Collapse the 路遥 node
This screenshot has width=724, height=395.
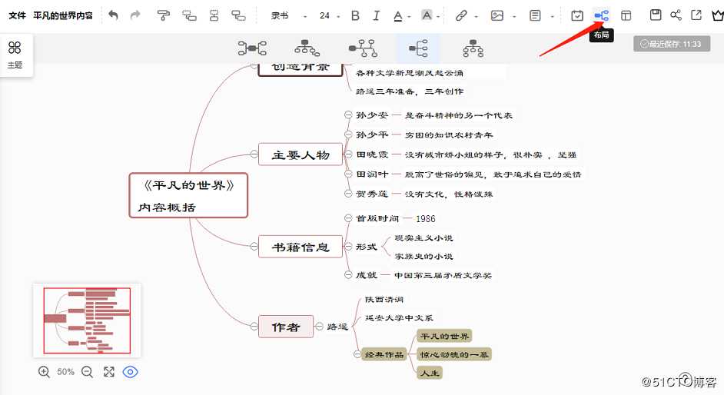point(319,327)
